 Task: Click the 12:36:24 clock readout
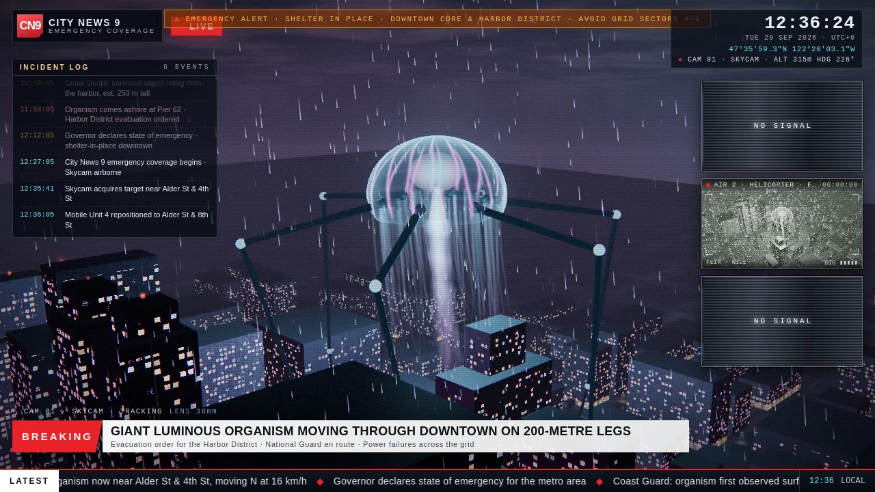[x=809, y=23]
